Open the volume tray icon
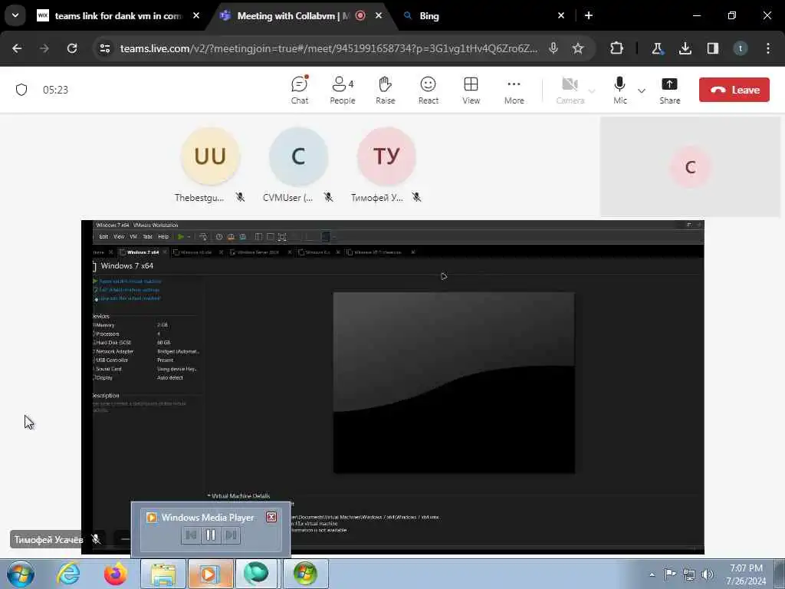The width and height of the screenshot is (785, 589). click(707, 574)
